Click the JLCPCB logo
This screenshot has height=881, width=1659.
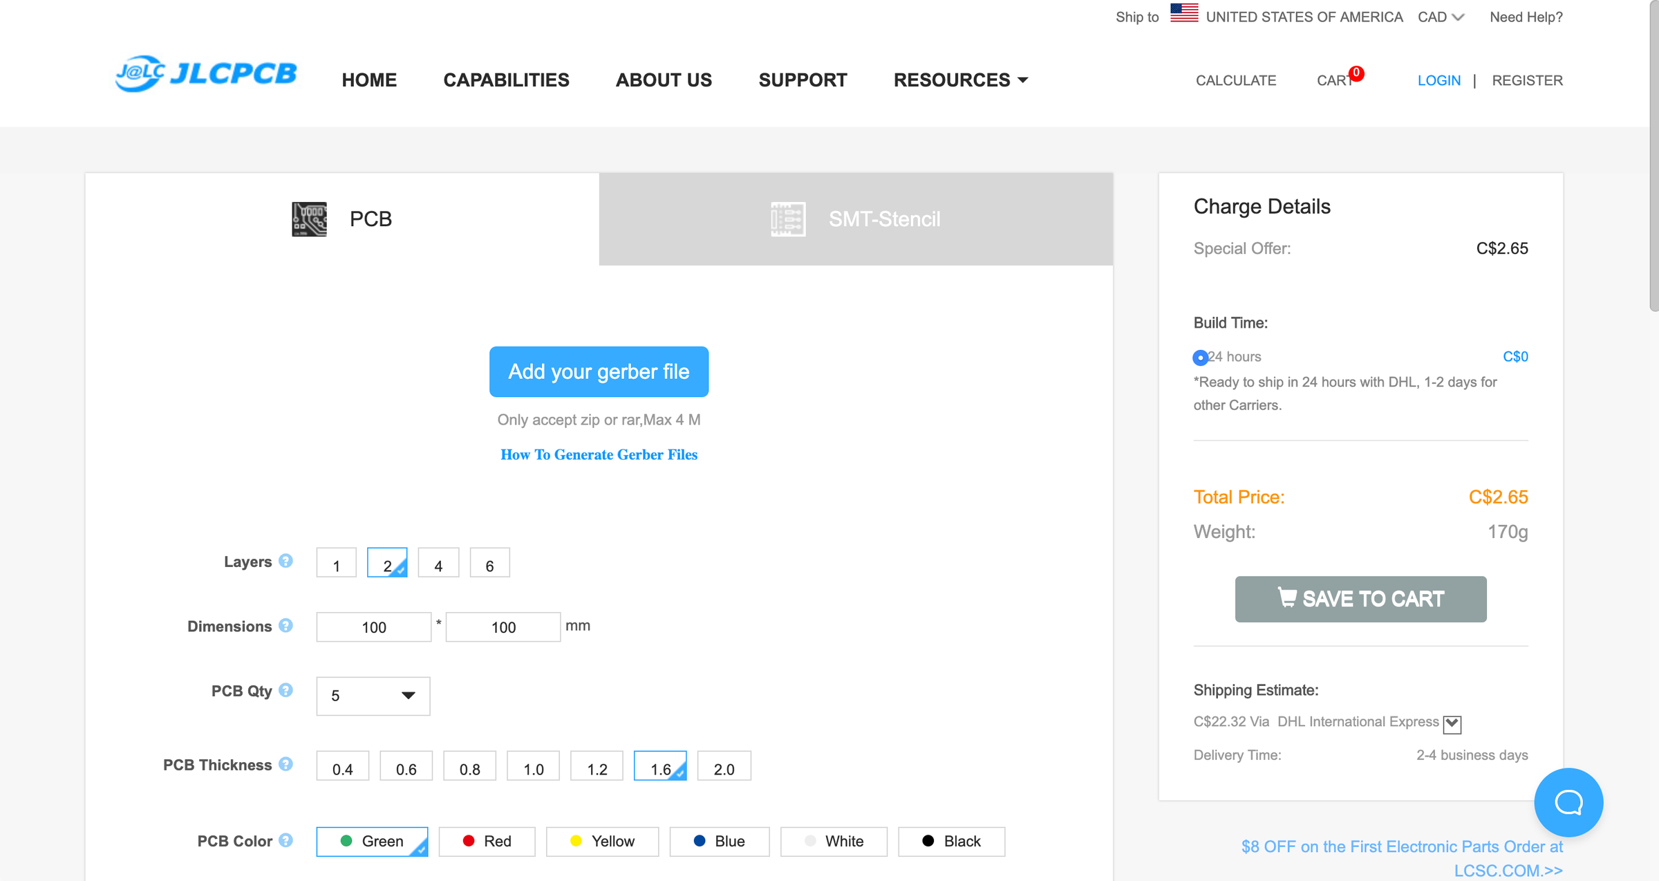tap(206, 74)
